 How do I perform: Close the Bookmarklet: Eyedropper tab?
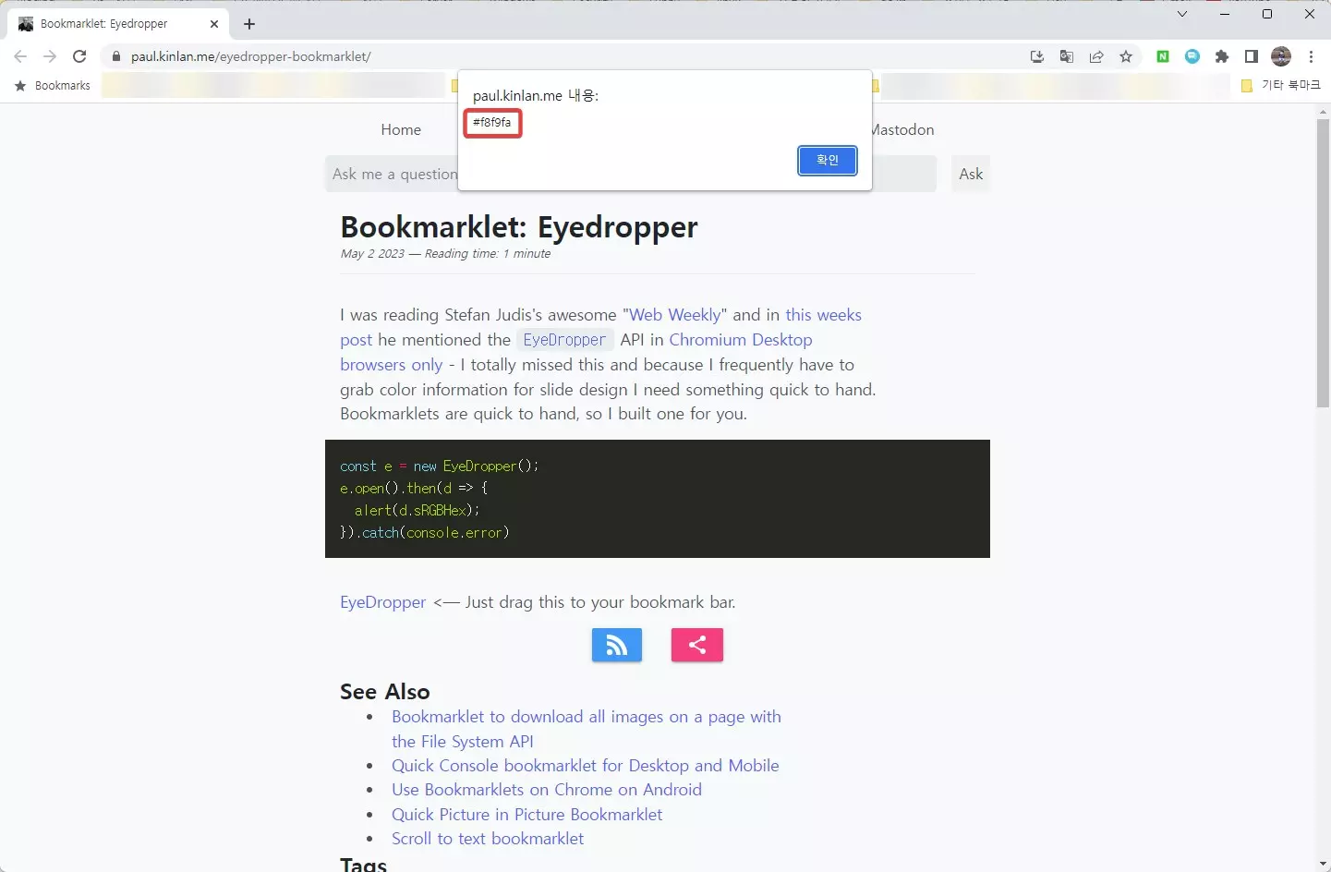click(x=214, y=24)
